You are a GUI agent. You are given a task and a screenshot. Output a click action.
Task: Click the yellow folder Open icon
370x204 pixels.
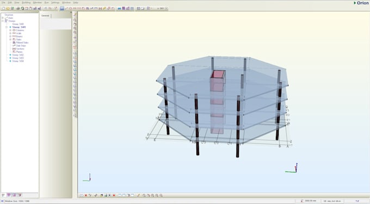(x=8, y=8)
